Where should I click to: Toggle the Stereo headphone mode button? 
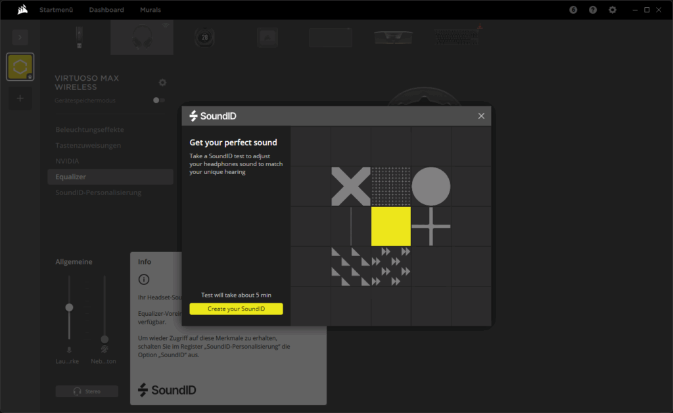click(87, 391)
